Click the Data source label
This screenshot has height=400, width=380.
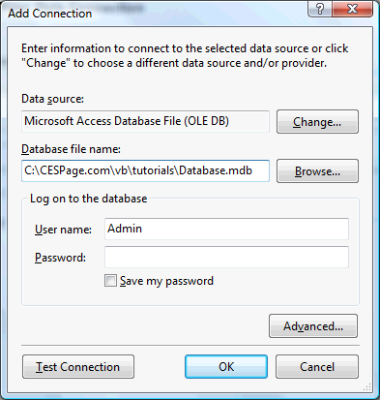52,99
